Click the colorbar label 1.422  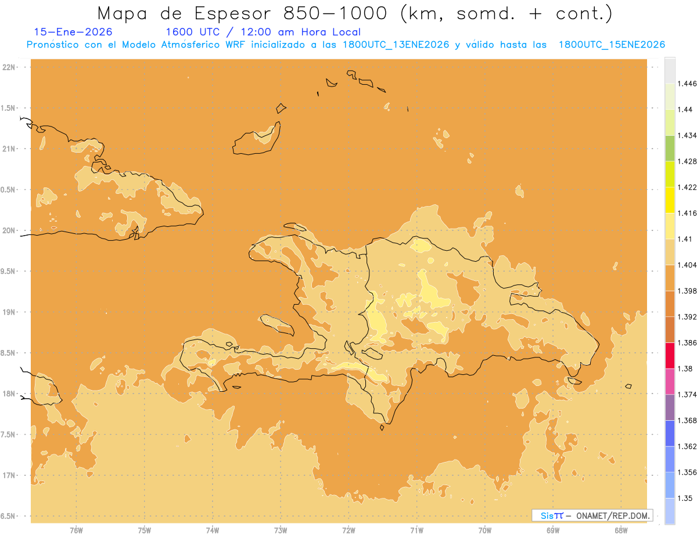687,187
